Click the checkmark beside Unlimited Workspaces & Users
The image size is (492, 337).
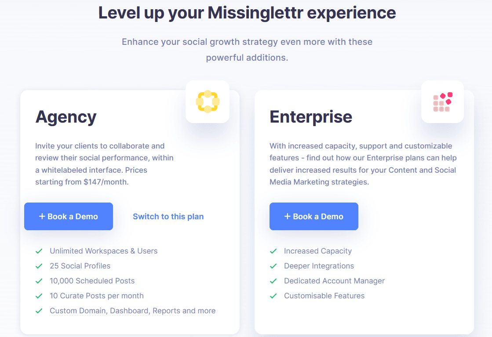click(39, 251)
